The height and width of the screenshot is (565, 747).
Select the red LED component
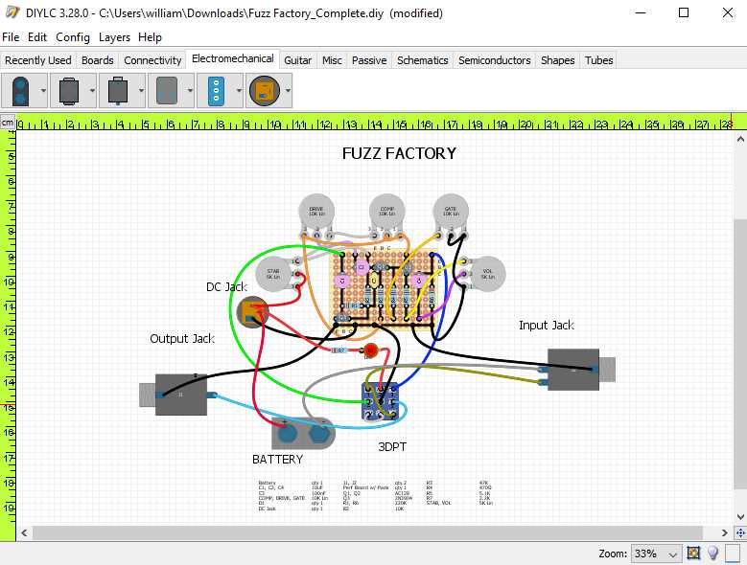pyautogui.click(x=371, y=351)
